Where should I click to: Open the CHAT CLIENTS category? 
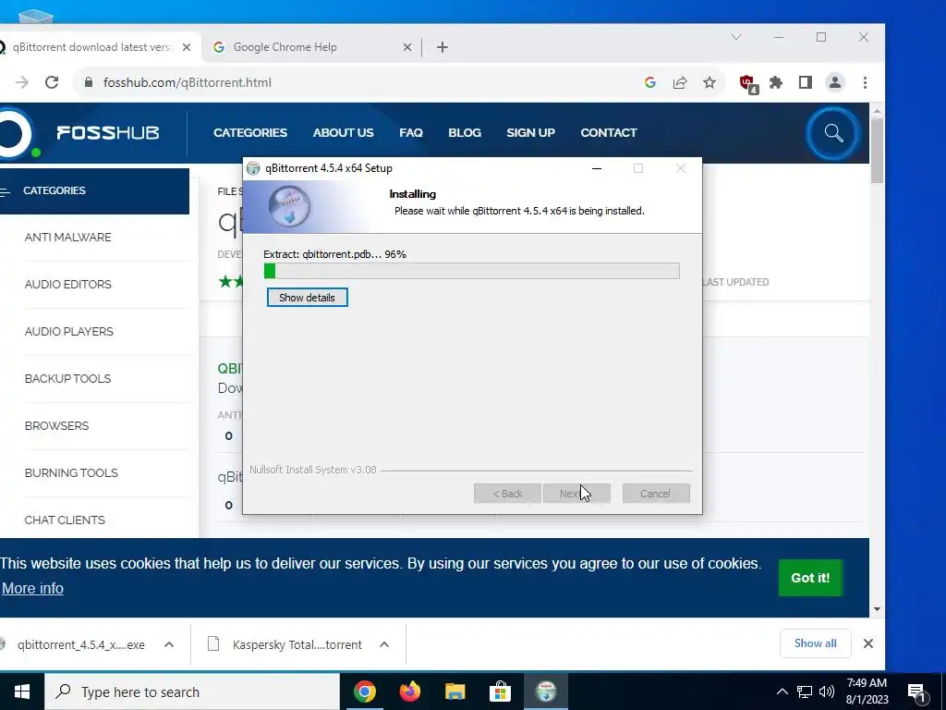pyautogui.click(x=65, y=520)
